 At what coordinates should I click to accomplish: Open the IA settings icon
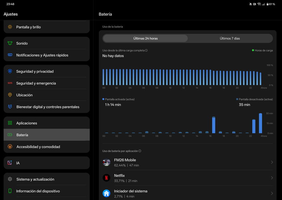10,163
